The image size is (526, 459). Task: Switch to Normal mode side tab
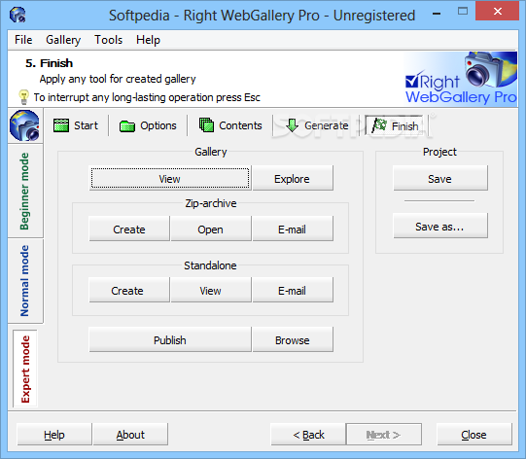(25, 281)
